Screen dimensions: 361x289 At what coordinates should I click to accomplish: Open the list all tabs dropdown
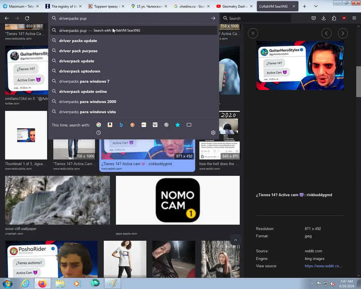(316, 6)
